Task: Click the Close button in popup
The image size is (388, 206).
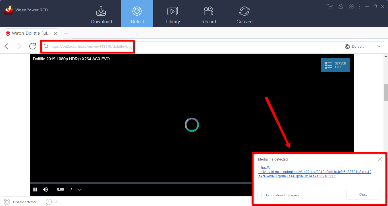Action: point(363,195)
